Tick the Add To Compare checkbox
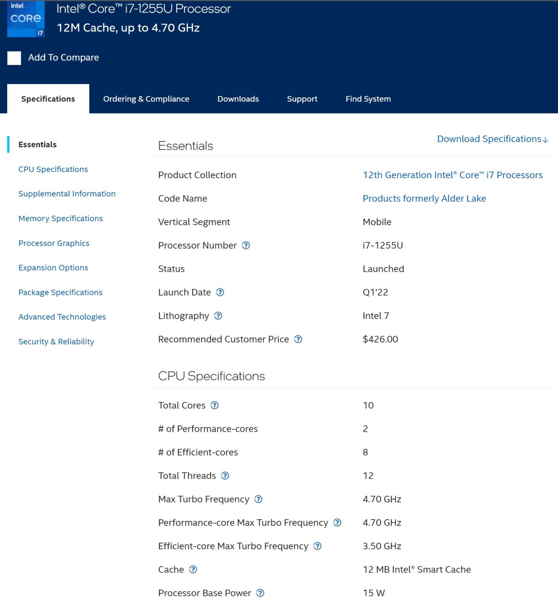Viewport: 558px width, 603px height. (14, 58)
